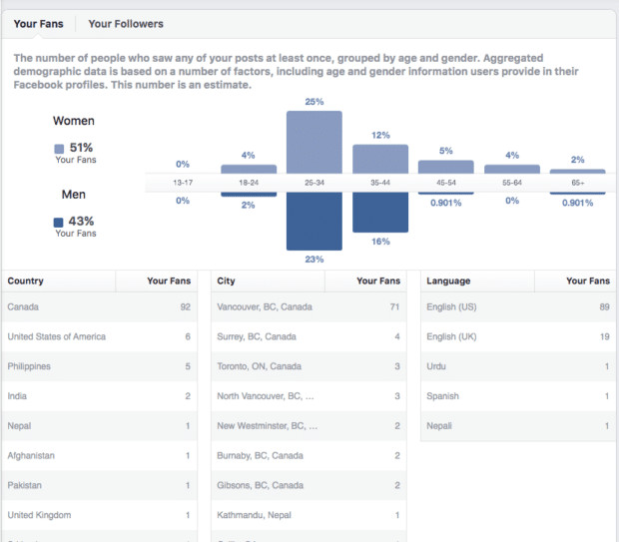
Task: Select the English (US) language row
Action: coord(517,307)
